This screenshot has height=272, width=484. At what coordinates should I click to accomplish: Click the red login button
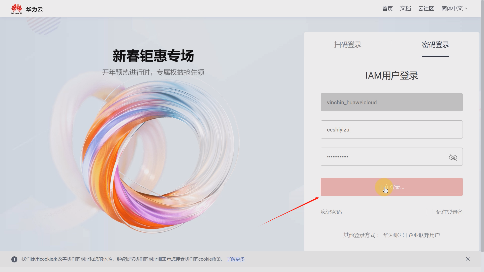coord(391,187)
